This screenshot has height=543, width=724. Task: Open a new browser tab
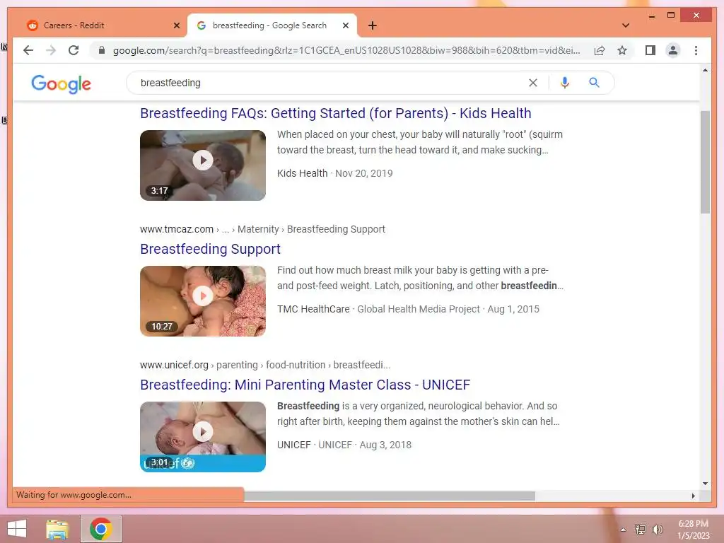point(373,25)
